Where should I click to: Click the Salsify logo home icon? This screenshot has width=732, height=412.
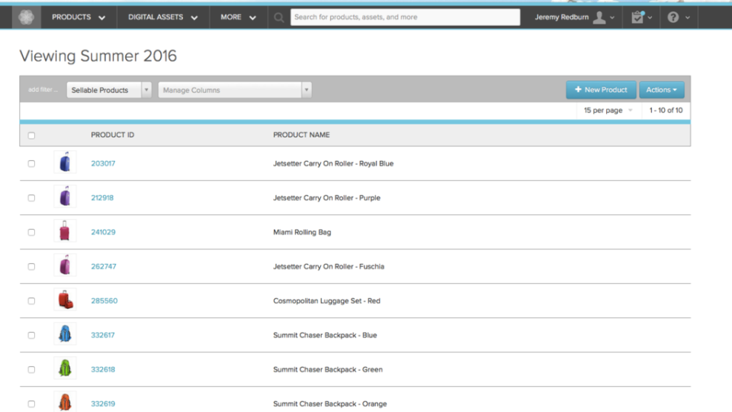(x=27, y=17)
